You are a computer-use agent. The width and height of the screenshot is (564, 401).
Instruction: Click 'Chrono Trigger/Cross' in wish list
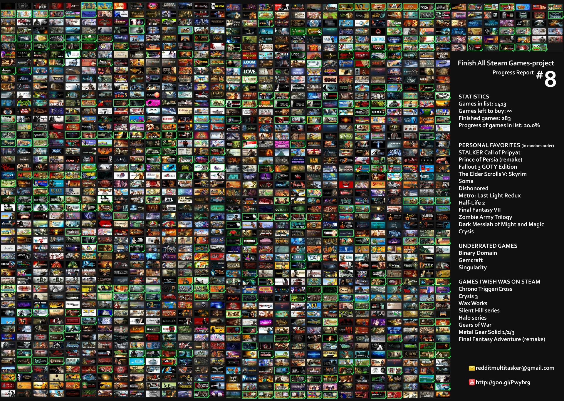pyautogui.click(x=485, y=289)
